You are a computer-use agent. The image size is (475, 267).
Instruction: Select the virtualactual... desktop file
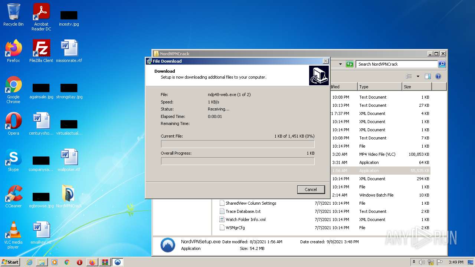coord(69,126)
